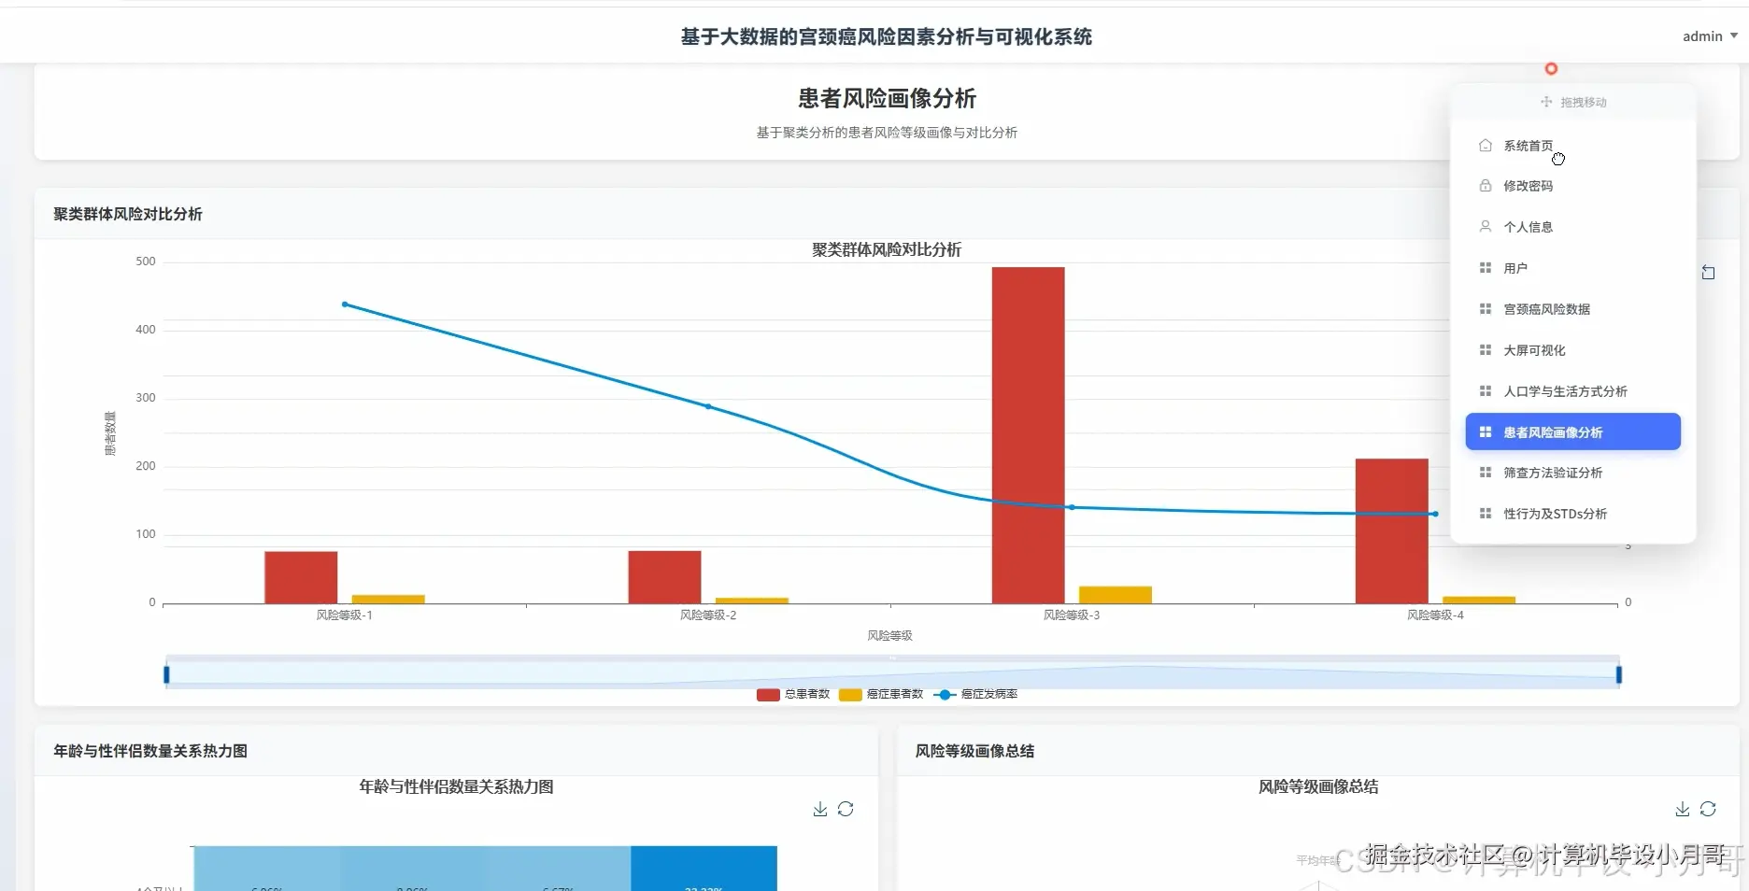Click the home icon for 系统首页
1749x891 pixels.
point(1486,146)
